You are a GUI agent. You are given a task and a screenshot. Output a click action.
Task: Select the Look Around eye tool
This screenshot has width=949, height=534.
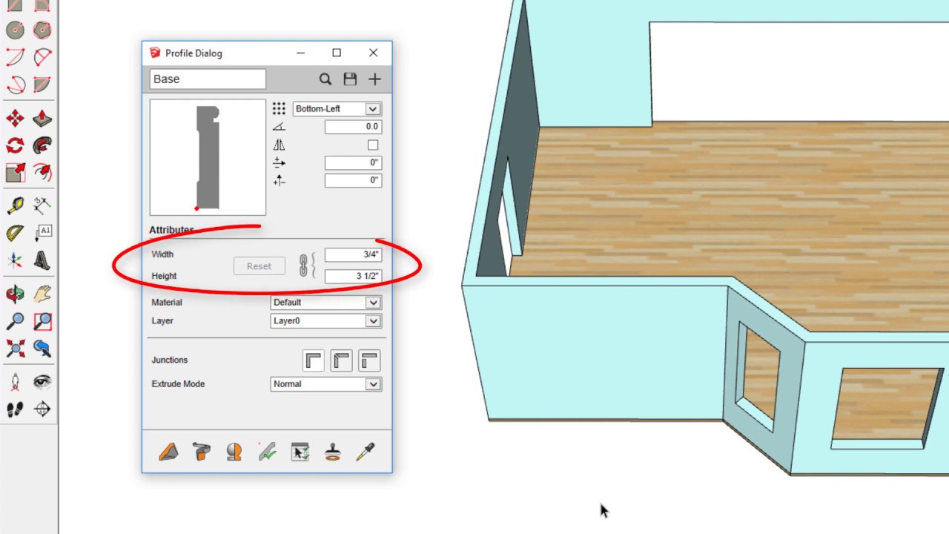pos(42,382)
